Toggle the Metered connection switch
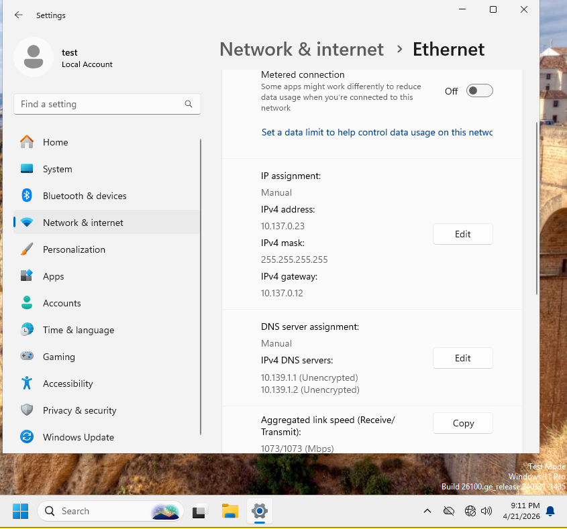567x529 pixels. click(479, 91)
